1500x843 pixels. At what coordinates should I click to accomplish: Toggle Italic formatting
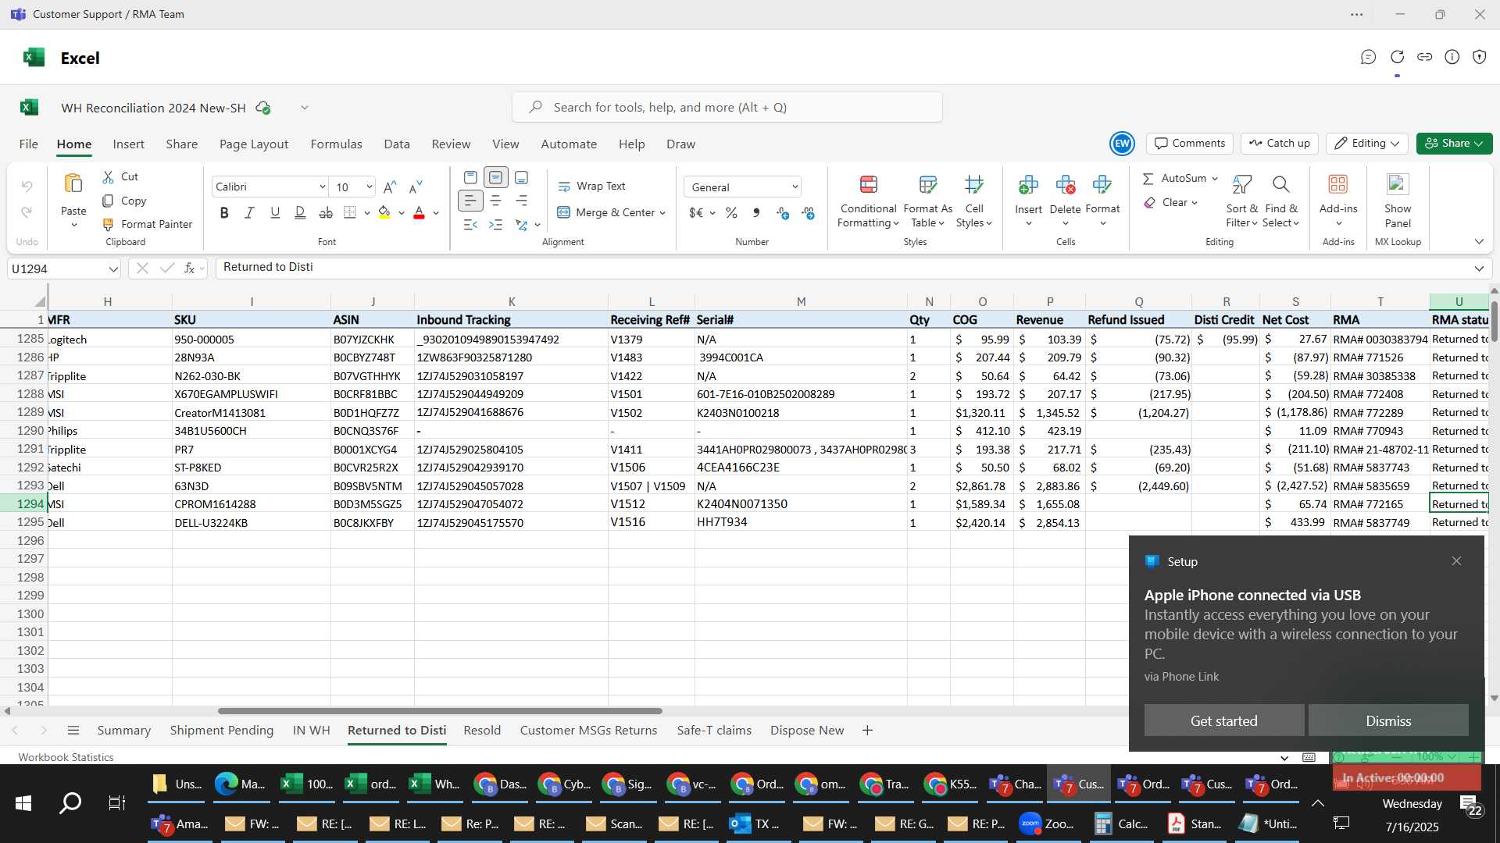pos(249,212)
